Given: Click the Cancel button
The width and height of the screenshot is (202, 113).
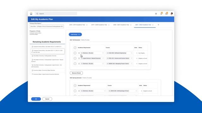Looking at the screenshot, I should (47, 99).
